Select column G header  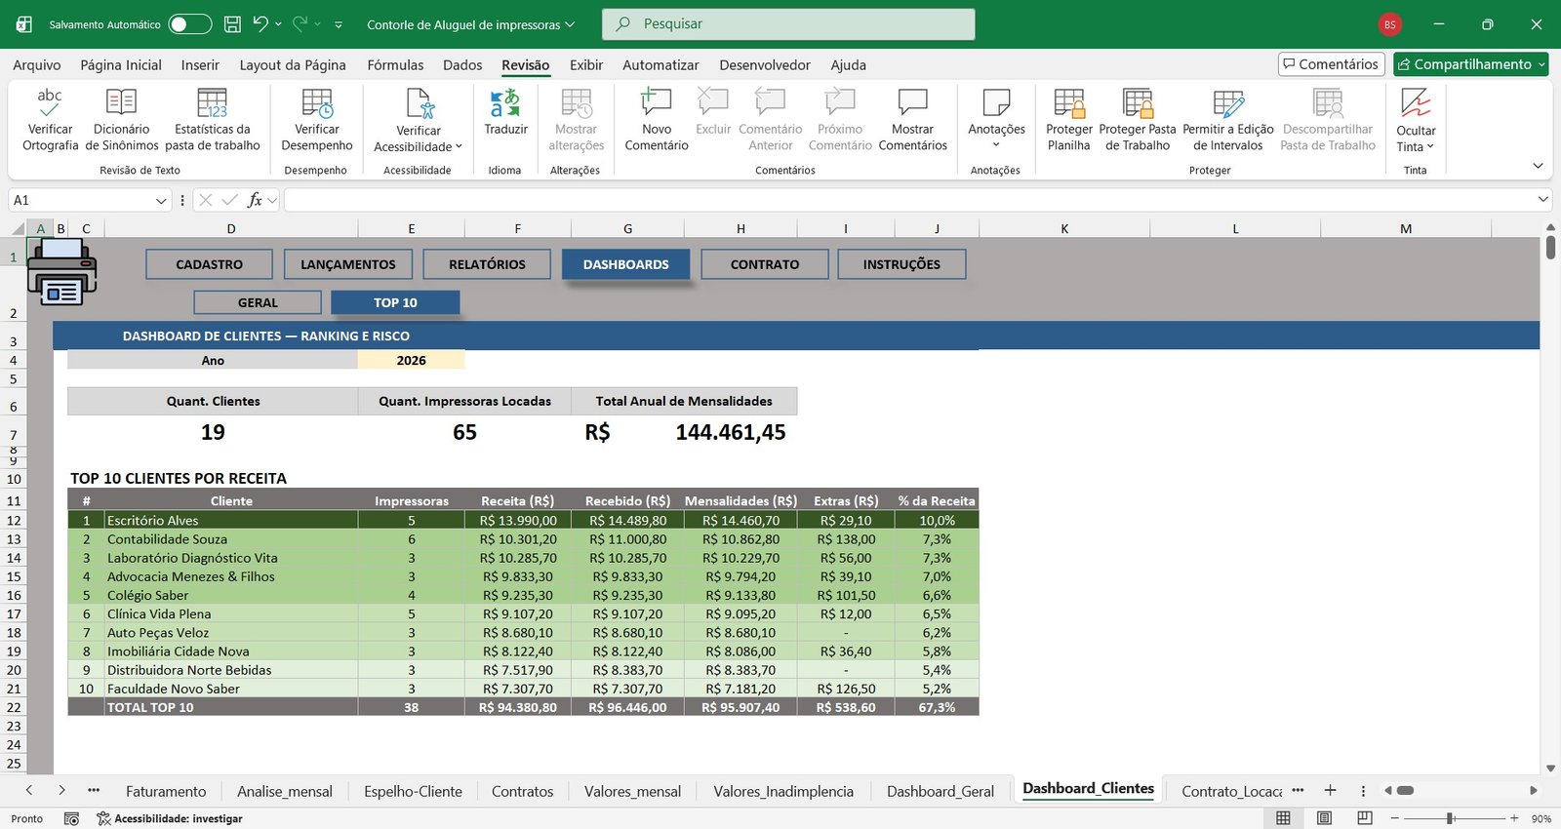point(627,229)
